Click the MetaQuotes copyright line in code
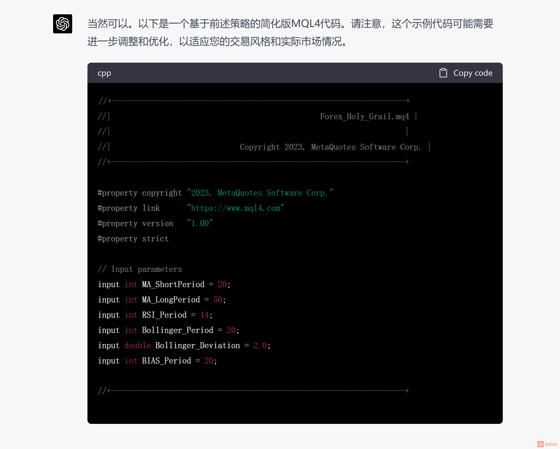The image size is (560, 449). pos(330,147)
